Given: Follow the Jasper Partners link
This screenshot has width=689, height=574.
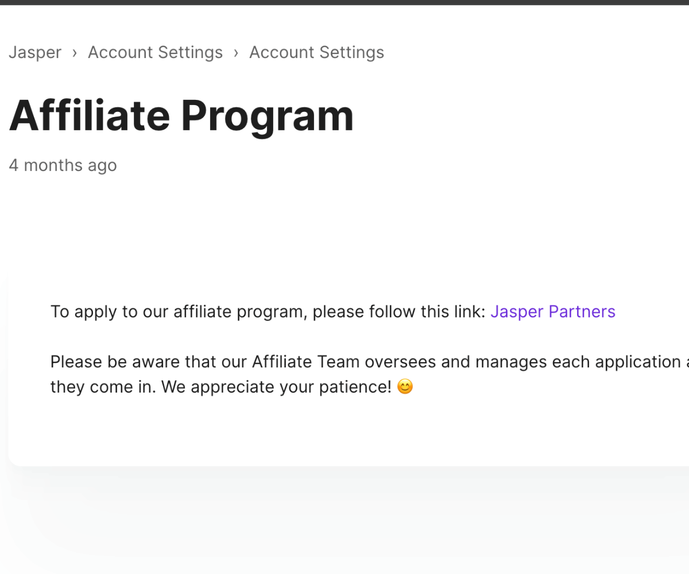Looking at the screenshot, I should tap(552, 312).
